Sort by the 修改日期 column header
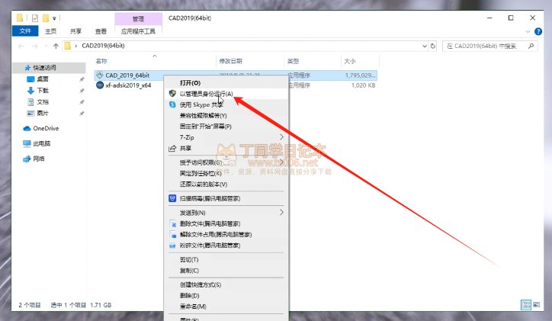 230,61
